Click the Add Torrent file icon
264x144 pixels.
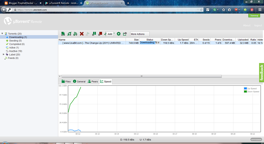coord(63,34)
